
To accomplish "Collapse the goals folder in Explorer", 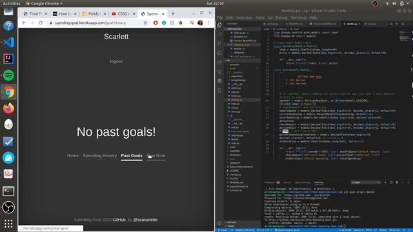I will click(232, 68).
